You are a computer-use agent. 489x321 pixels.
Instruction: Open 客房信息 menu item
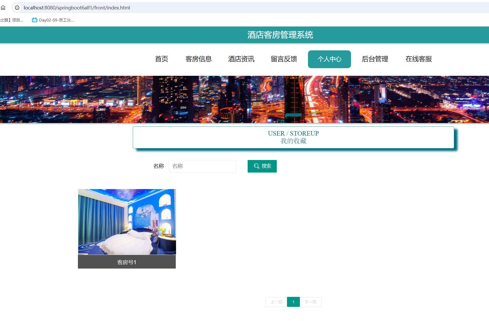(x=199, y=59)
